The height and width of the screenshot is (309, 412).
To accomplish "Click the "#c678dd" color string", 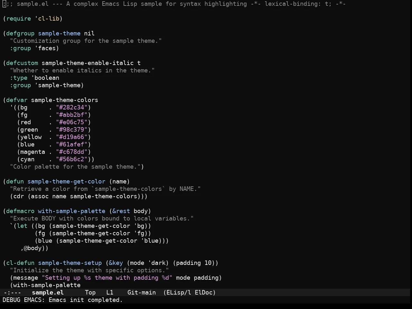I will click(x=72, y=152).
